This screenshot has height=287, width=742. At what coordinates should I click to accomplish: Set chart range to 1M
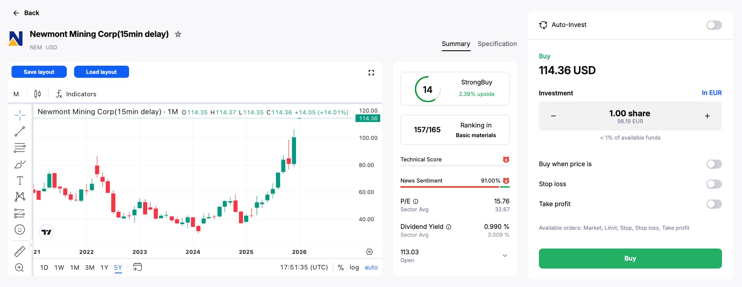coord(75,268)
